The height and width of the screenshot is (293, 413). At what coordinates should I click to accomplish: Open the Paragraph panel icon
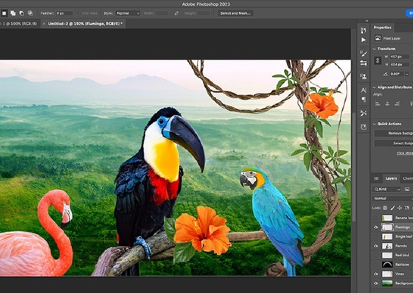click(x=364, y=99)
